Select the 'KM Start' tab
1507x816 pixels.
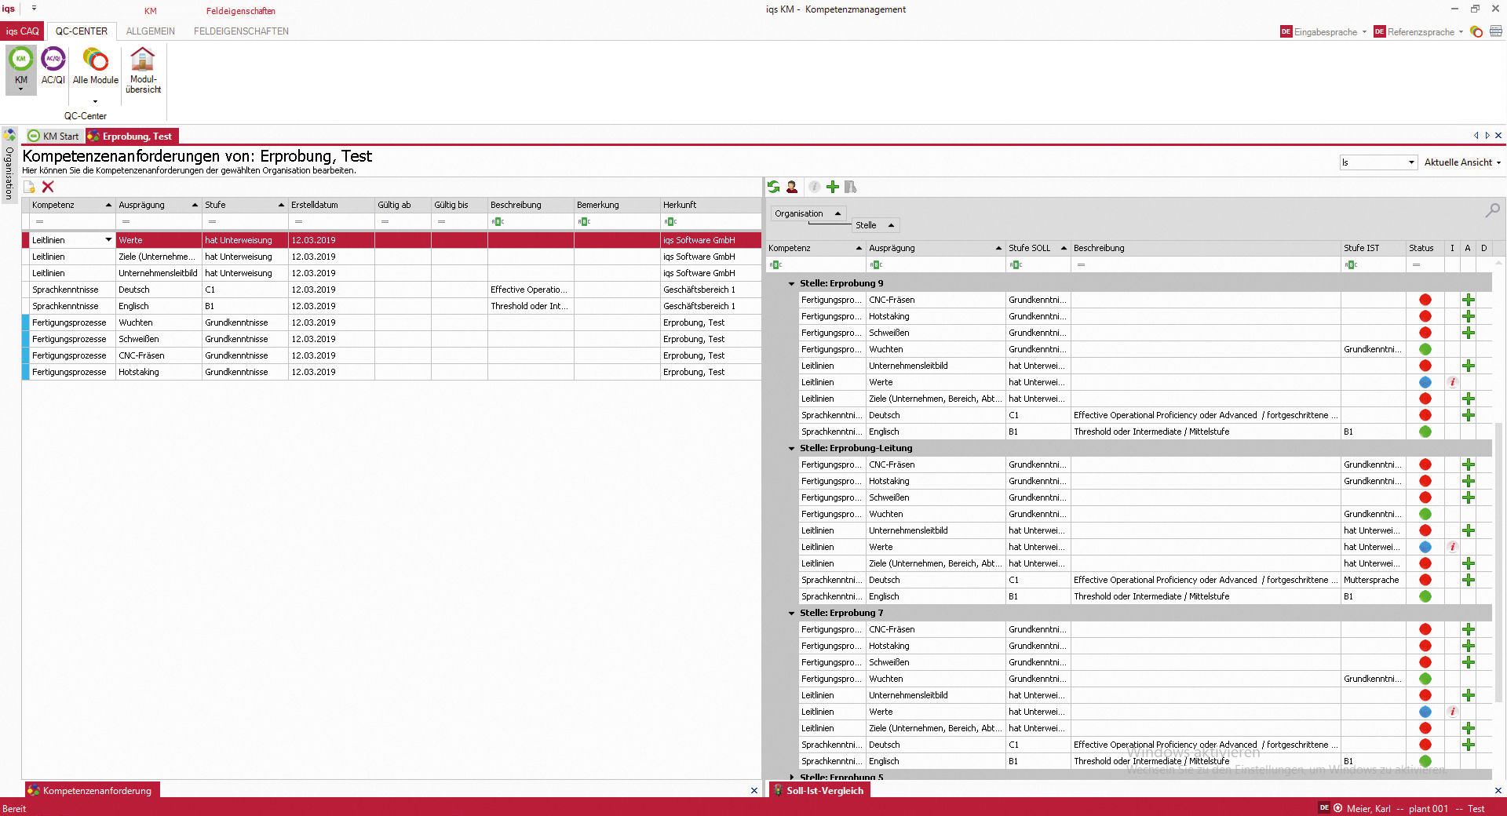point(53,136)
